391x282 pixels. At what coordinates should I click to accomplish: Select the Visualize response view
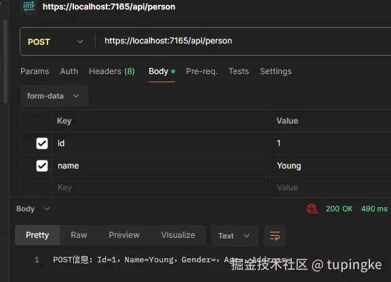tap(178, 235)
